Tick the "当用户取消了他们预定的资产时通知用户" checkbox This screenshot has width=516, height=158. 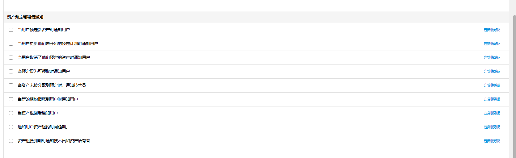11,58
